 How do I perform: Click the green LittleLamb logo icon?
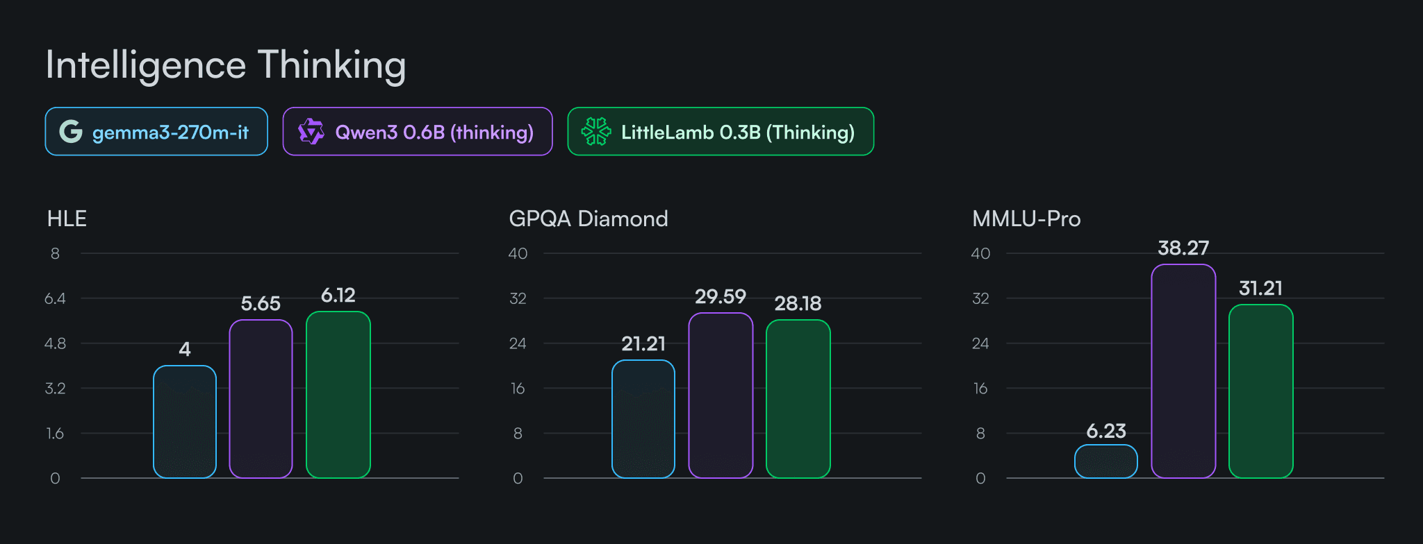pos(596,131)
